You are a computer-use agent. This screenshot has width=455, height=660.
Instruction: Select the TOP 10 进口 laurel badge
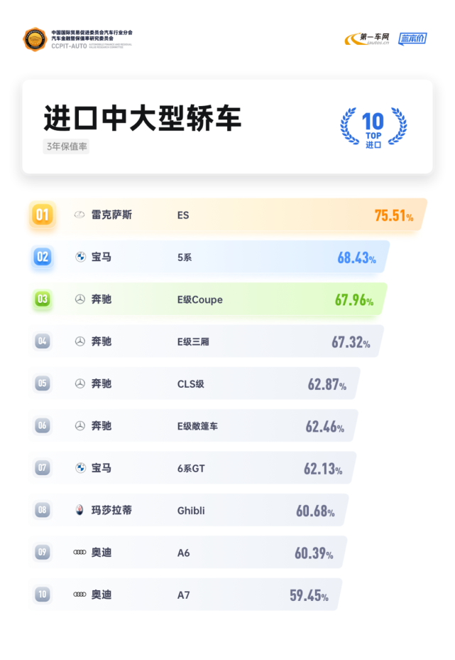[x=373, y=127]
